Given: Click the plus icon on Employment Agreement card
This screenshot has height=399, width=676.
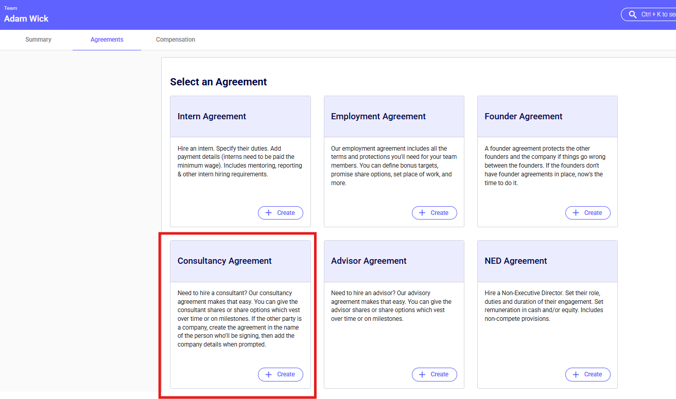Looking at the screenshot, I should coord(422,213).
